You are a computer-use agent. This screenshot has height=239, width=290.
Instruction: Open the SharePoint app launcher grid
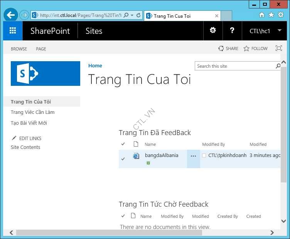tap(13, 31)
